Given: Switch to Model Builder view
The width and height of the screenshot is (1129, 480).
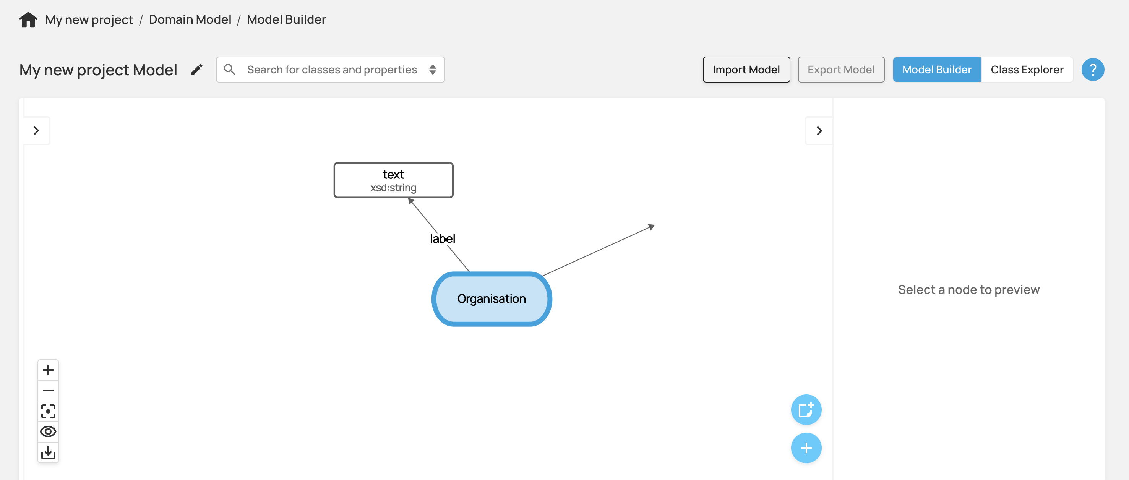Looking at the screenshot, I should click(937, 70).
